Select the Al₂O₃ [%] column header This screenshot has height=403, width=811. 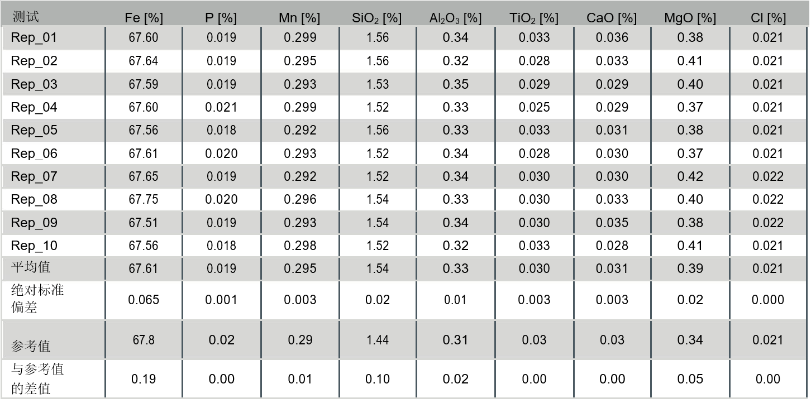click(x=455, y=18)
